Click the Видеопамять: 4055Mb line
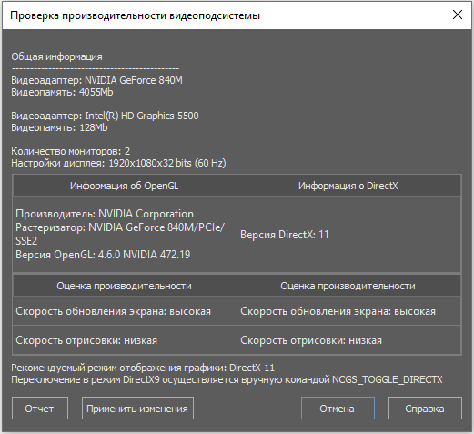The image size is (474, 434). pyautogui.click(x=62, y=92)
